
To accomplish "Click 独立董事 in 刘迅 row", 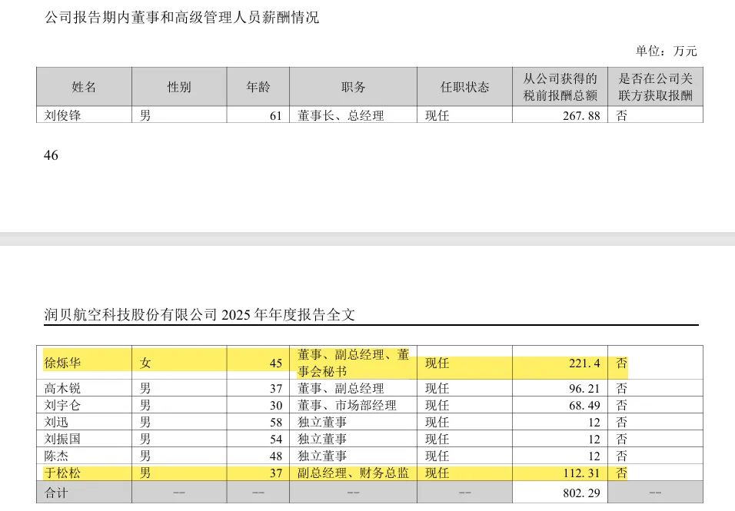I will [x=322, y=422].
